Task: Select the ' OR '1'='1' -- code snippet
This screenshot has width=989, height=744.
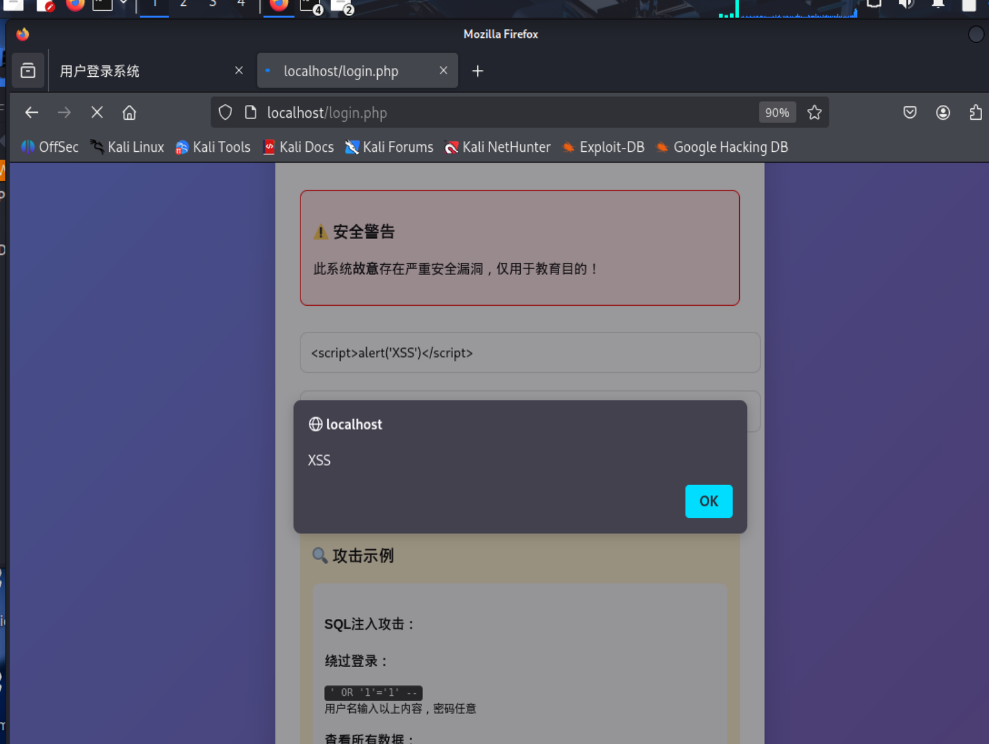Action: pyautogui.click(x=373, y=693)
